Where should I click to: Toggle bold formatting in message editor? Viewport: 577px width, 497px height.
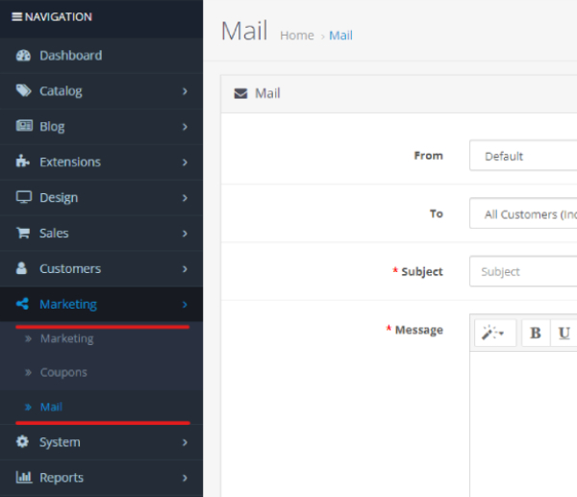pyautogui.click(x=536, y=333)
